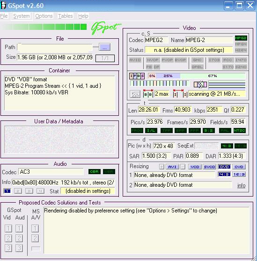The height and width of the screenshot is (261, 257).
Task: Open the System menu
Action: [x=22, y=16]
